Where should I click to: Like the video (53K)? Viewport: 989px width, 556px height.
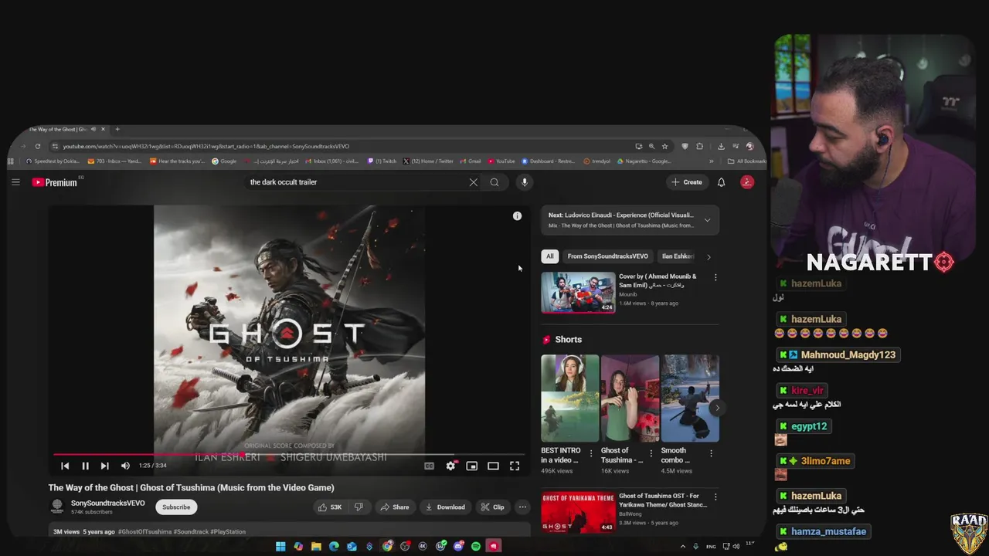[x=330, y=507]
